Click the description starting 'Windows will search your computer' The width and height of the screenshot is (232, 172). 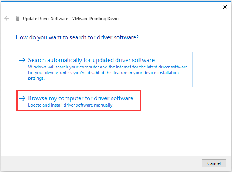(x=108, y=73)
